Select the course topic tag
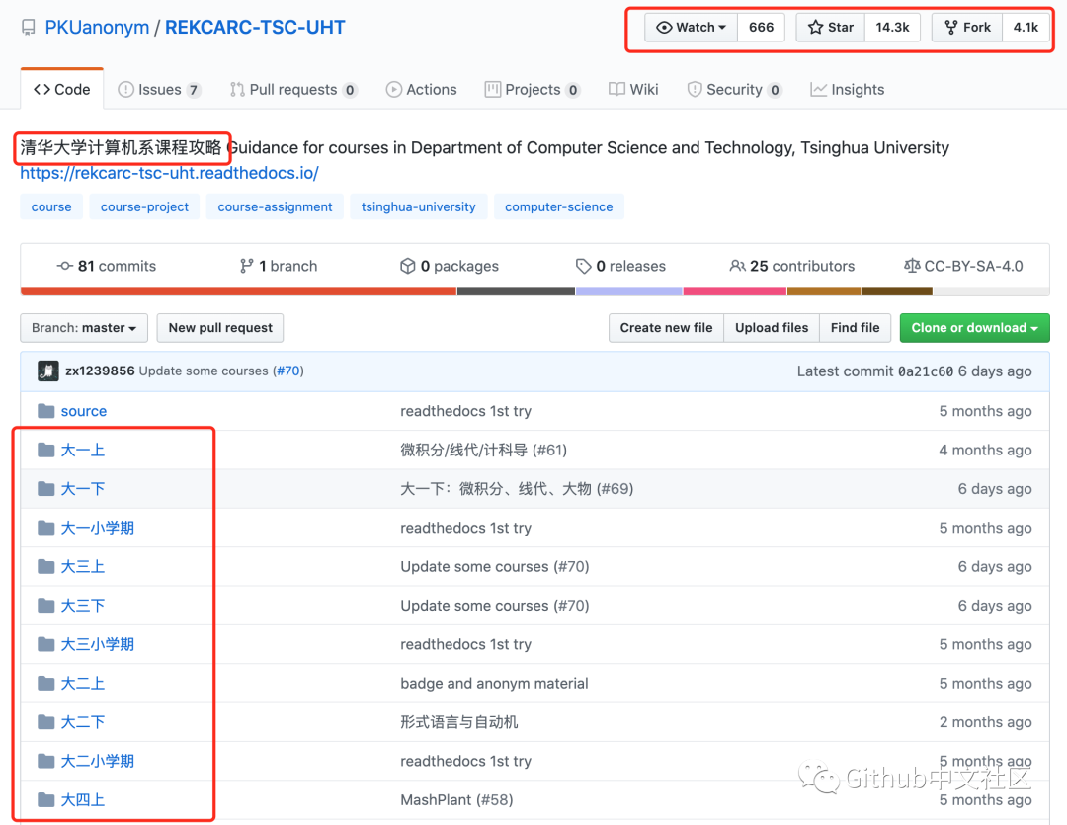The width and height of the screenshot is (1067, 825). coord(51,206)
